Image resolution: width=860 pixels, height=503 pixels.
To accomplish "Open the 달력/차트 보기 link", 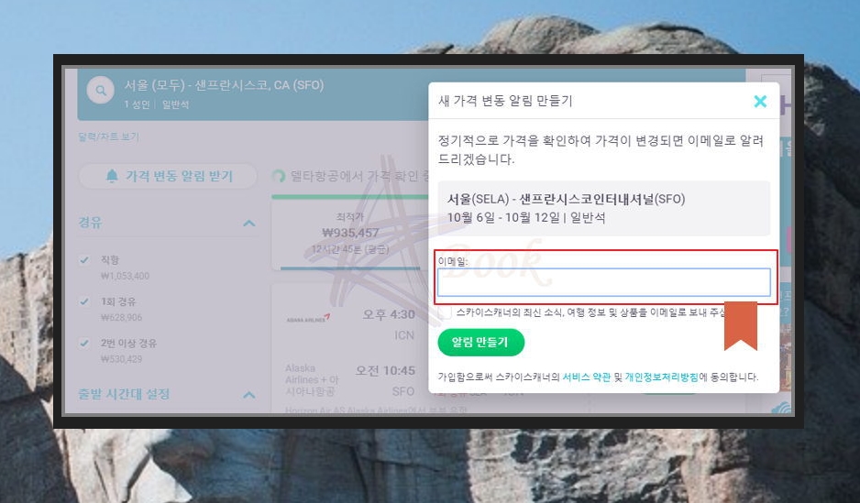I will point(108,137).
